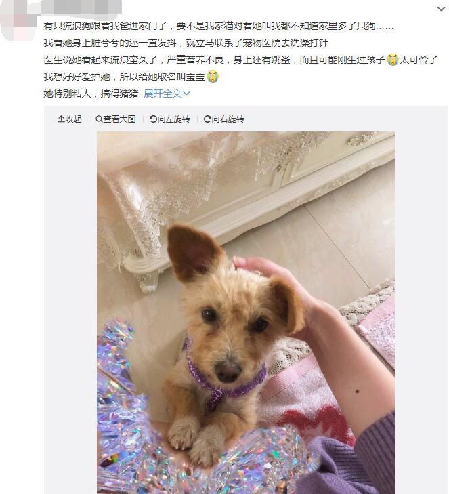Image resolution: width=449 pixels, height=494 pixels.
Task: Rotate image using 向右旋转 label
Action: click(228, 119)
